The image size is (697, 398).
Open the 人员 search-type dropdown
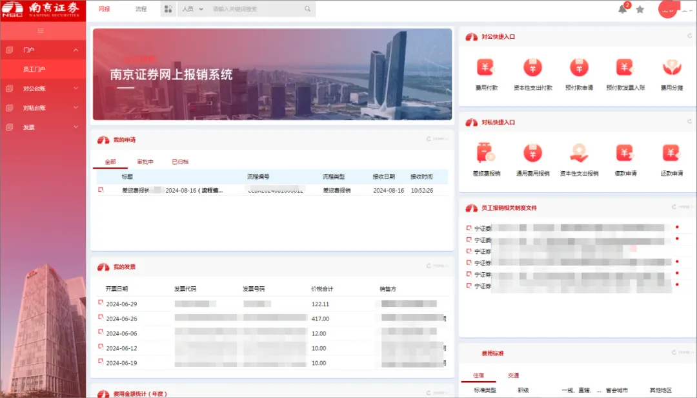pyautogui.click(x=192, y=9)
